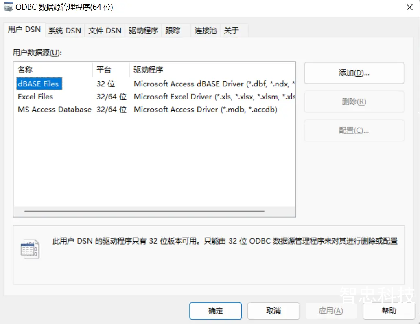Click the 添加(D)... button
Viewport: 420px width, 324px height.
point(354,73)
